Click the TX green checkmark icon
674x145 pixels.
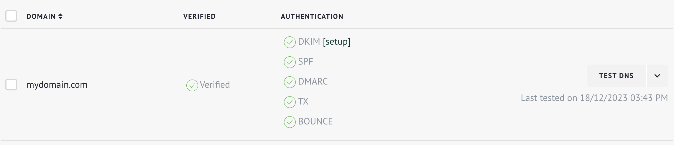pyautogui.click(x=290, y=102)
